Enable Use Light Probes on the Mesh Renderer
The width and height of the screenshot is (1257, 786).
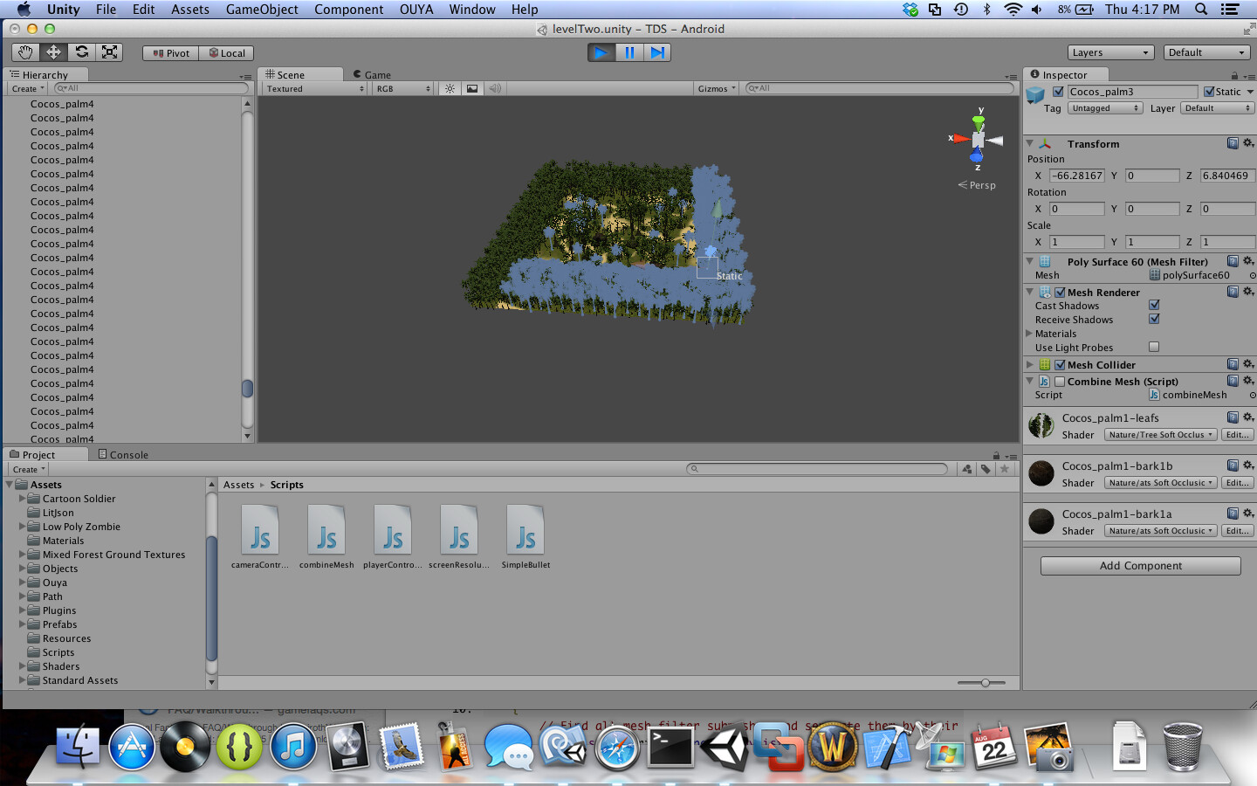(1155, 347)
